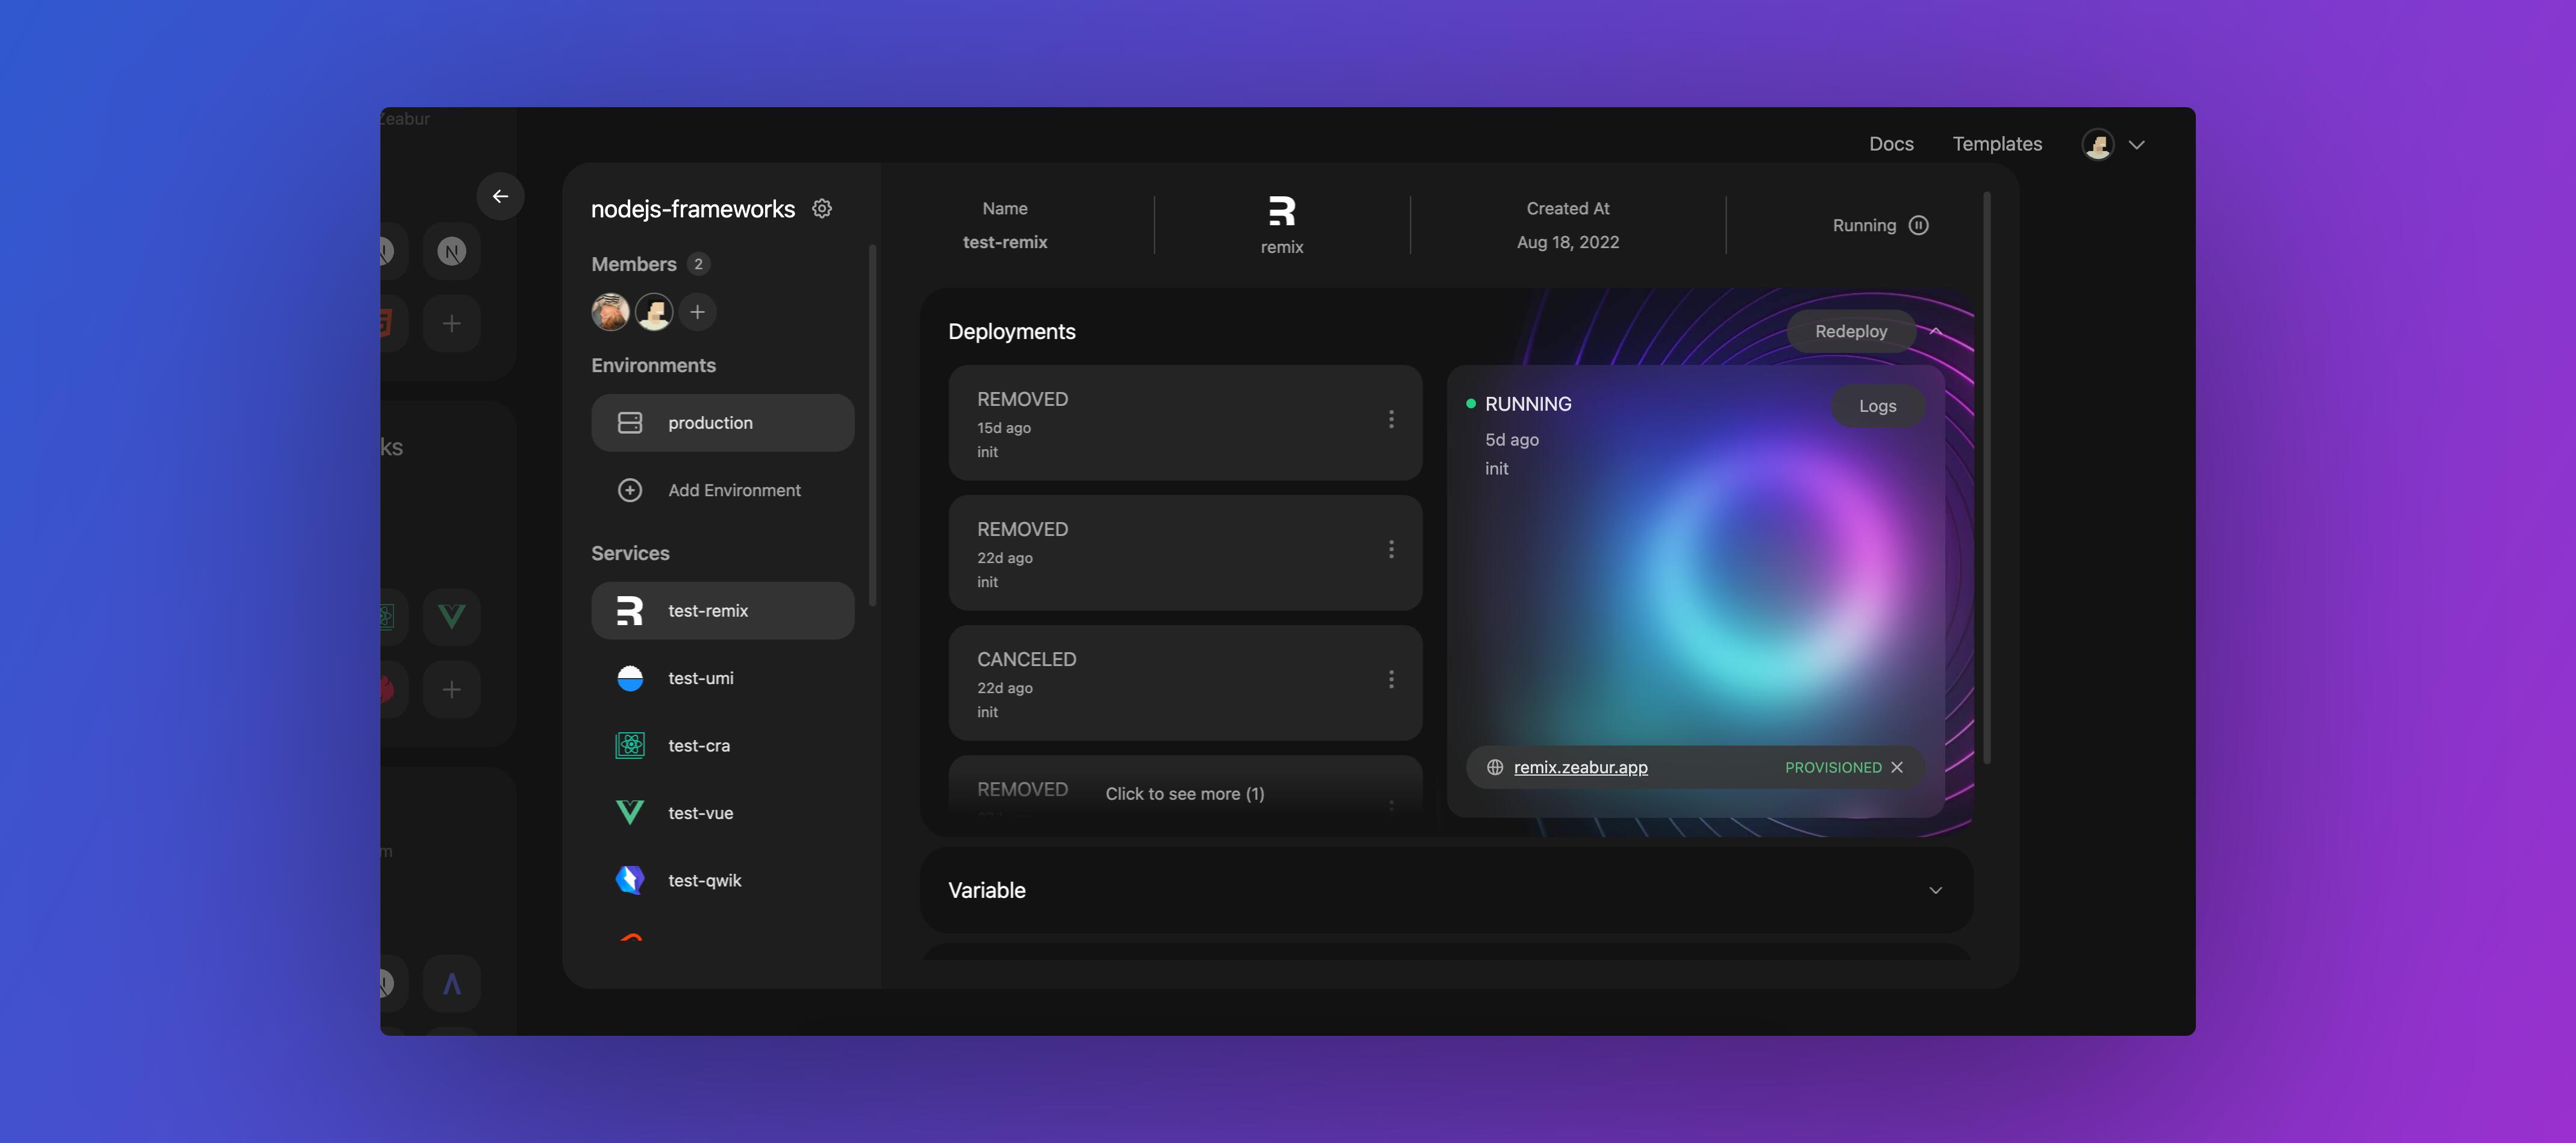Click the Redeploy button
Image resolution: width=2576 pixels, height=1143 pixels.
1850,331
